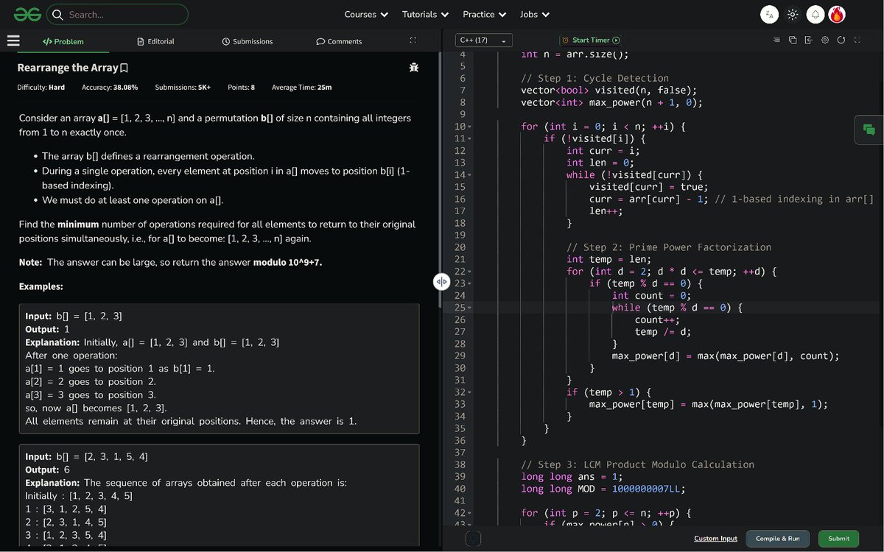Submit the solution
884x552 pixels.
coord(838,539)
